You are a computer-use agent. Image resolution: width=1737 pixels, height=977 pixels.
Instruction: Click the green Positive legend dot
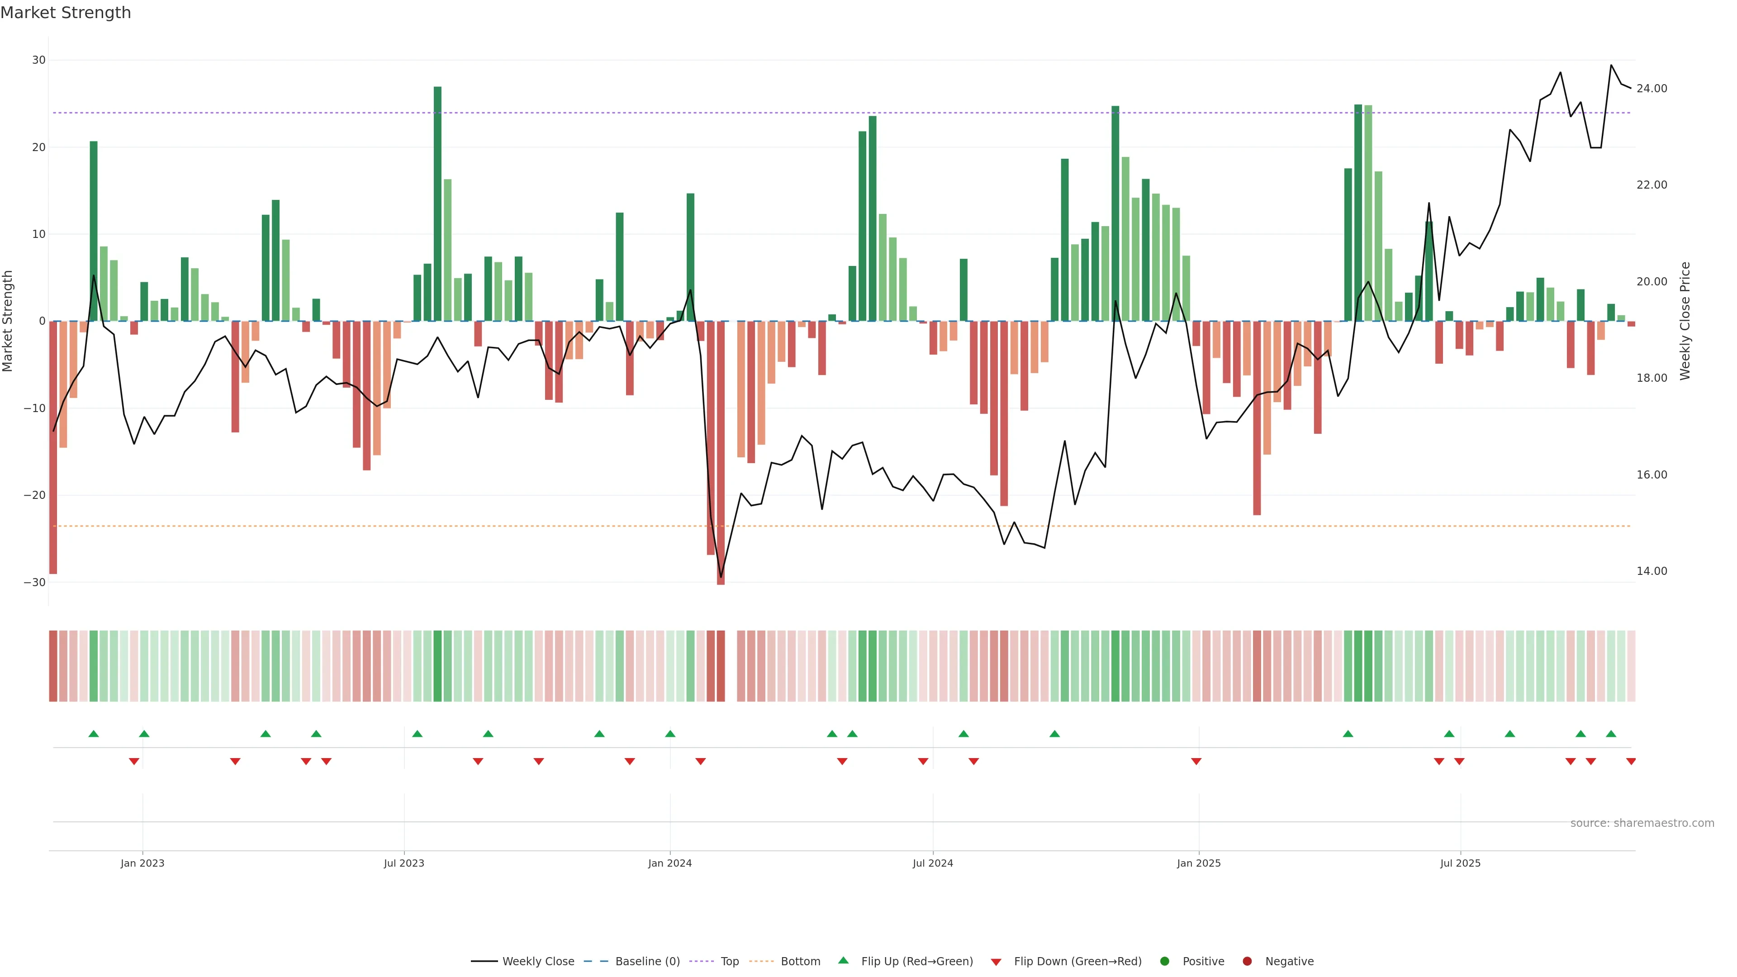[x=1164, y=961]
